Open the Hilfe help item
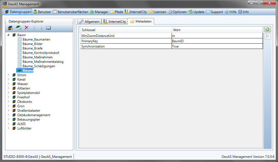The width and height of the screenshot is (278, 162). [230, 12]
